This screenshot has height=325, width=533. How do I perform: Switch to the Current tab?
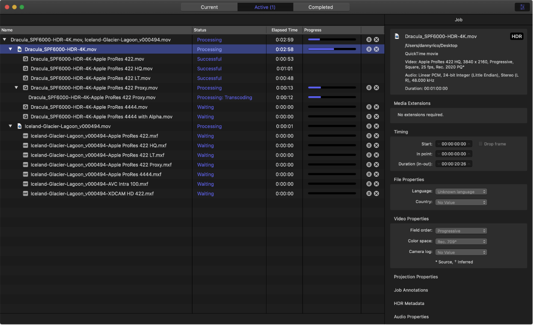pyautogui.click(x=209, y=7)
